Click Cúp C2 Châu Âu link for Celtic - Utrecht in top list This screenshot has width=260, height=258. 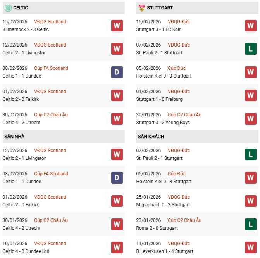click(x=51, y=115)
